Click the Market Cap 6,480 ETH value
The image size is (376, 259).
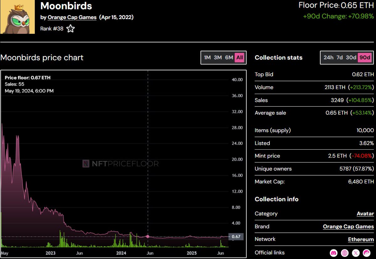point(361,182)
